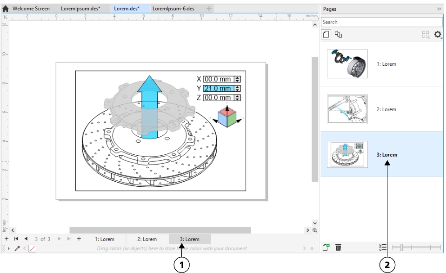Open the thumbnail grid layout dropdown
The width and height of the screenshot is (446, 273).
click(426, 35)
